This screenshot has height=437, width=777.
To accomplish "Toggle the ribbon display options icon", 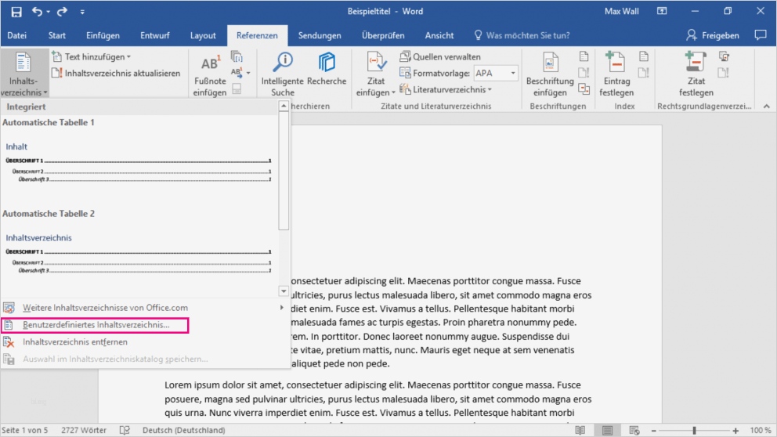I will (662, 12).
